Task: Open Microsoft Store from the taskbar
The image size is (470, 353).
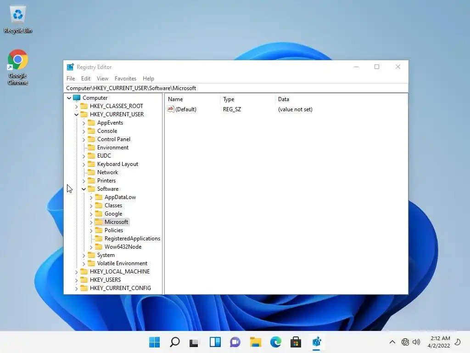Action: click(x=296, y=342)
